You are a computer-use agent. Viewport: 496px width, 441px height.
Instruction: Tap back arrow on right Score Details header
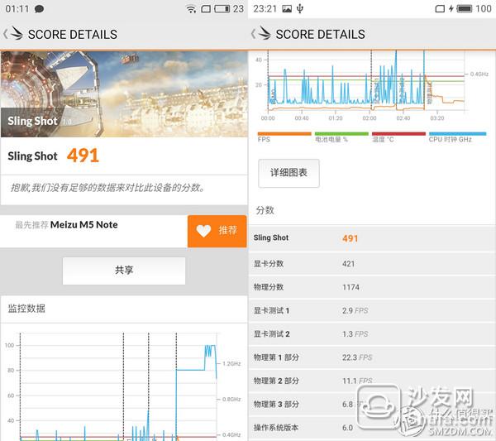[x=253, y=34]
